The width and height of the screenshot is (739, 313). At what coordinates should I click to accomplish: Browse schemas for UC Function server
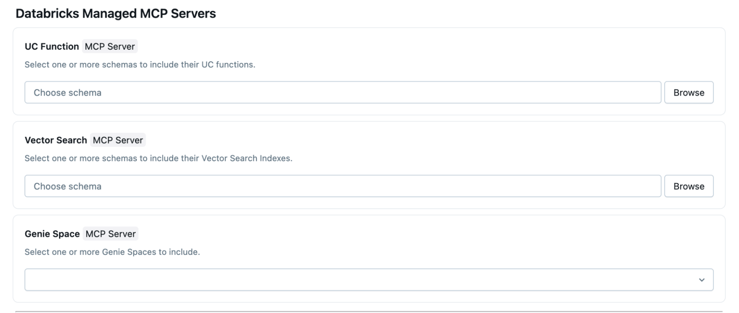tap(688, 93)
